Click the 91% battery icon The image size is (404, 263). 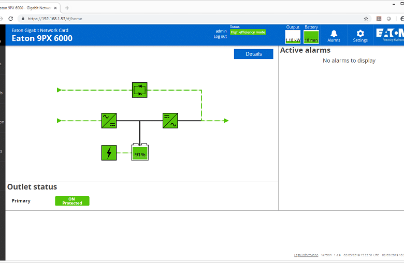pyautogui.click(x=140, y=152)
